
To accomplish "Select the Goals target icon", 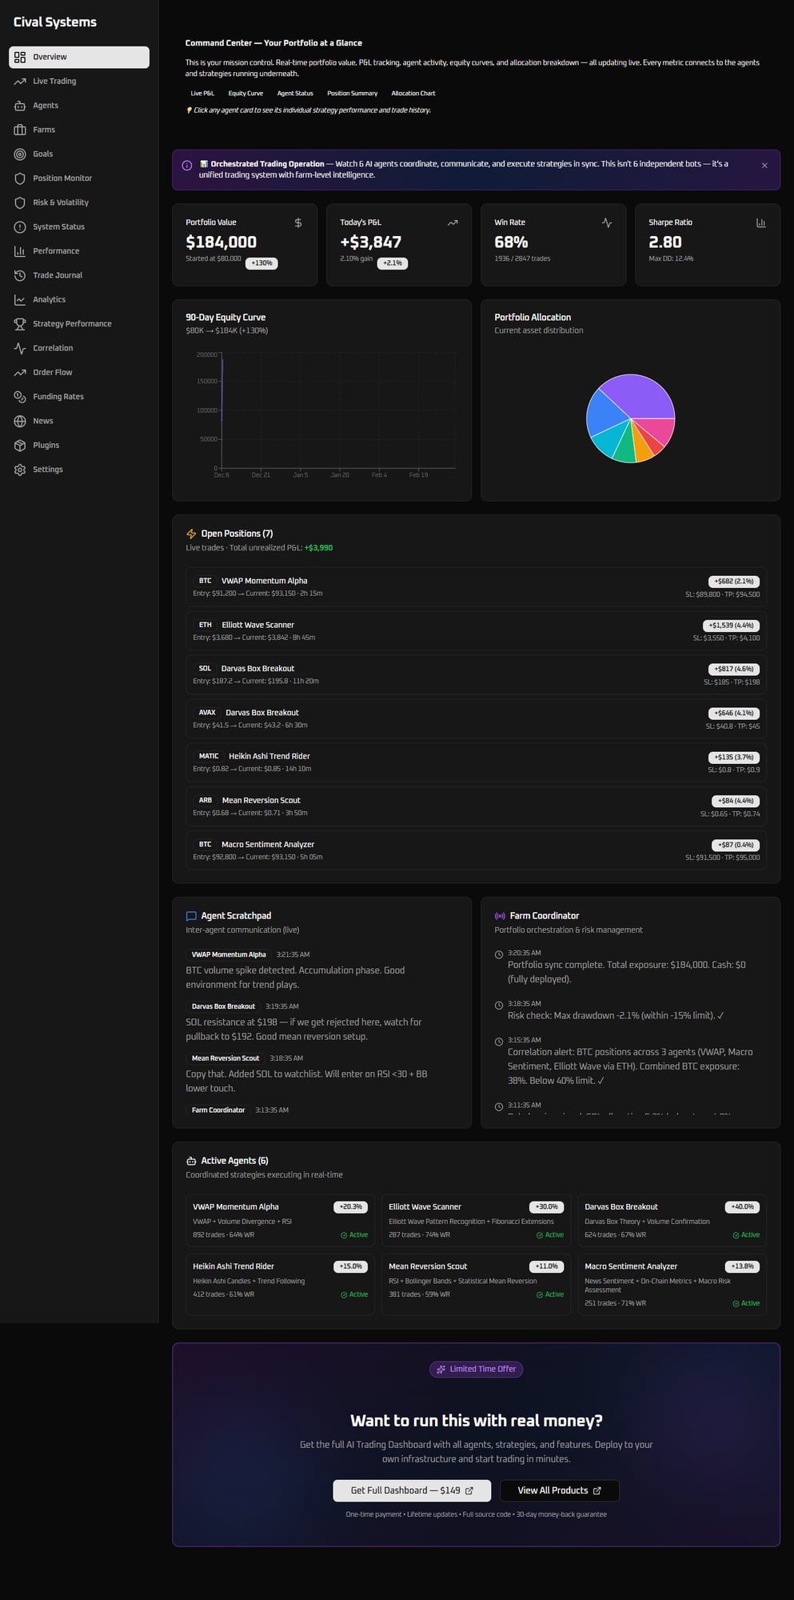I will coord(20,154).
